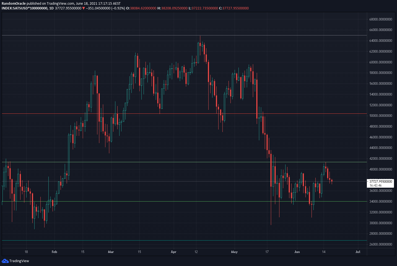Screen dimensions: 397x266
Task: Click the 50000.00000000 price axis label
Action: 381,116
